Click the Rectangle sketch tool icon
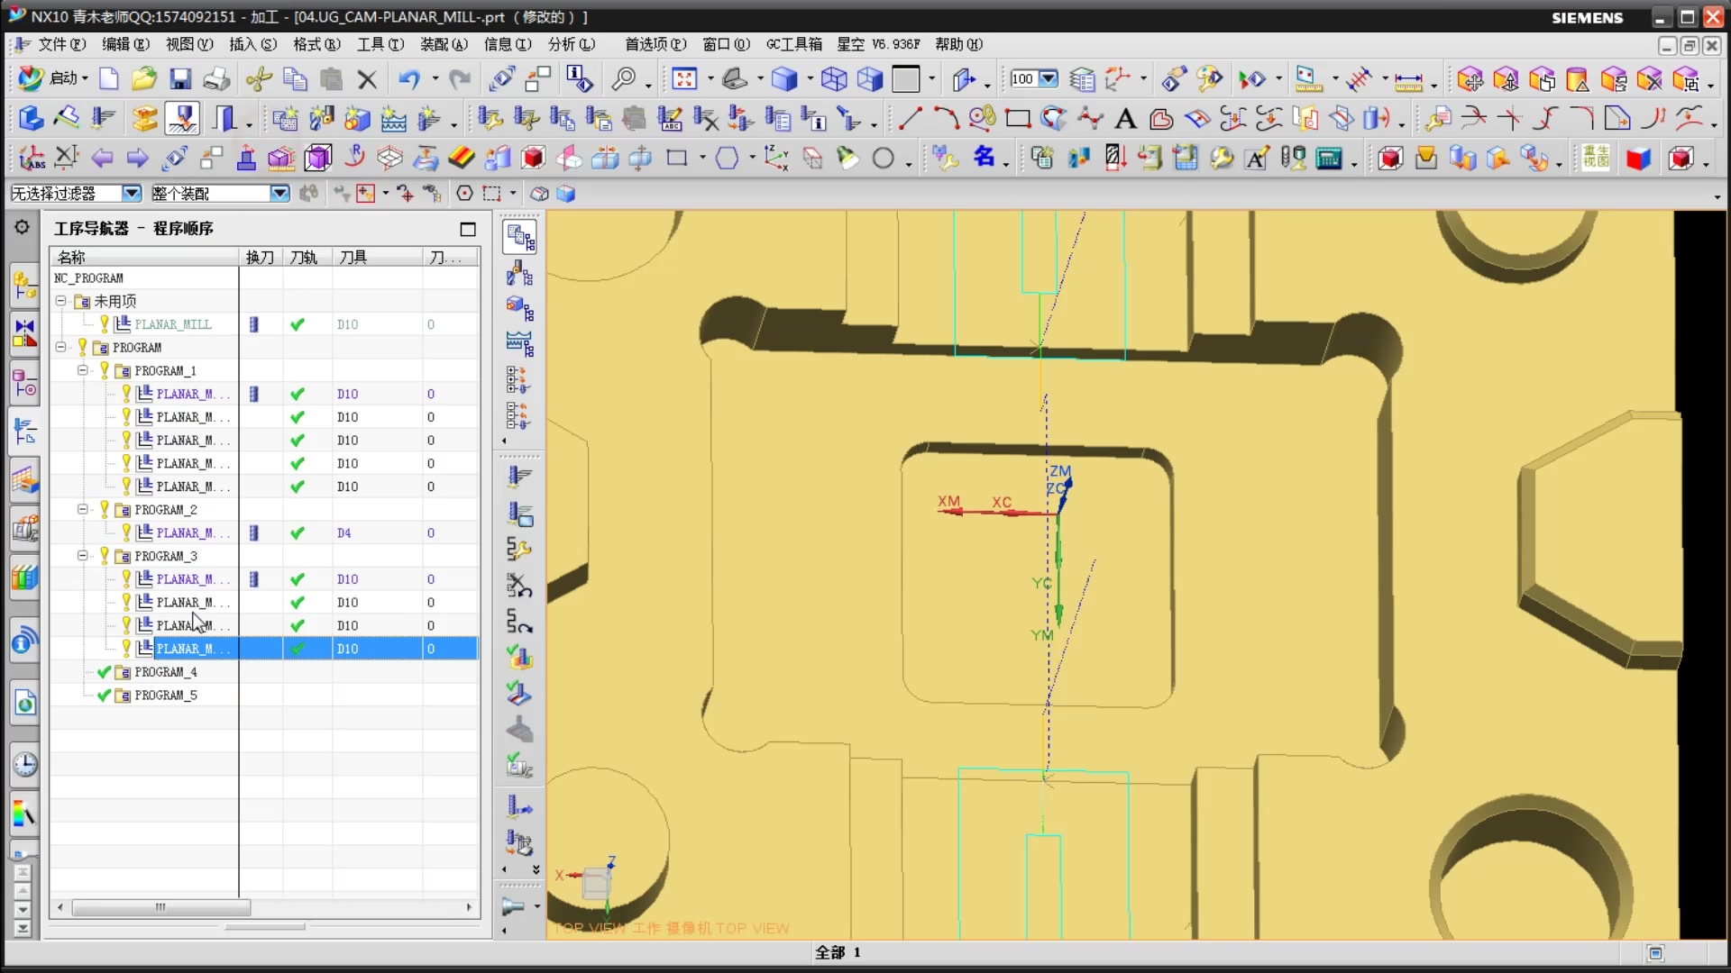The image size is (1731, 973). pyautogui.click(x=1018, y=118)
